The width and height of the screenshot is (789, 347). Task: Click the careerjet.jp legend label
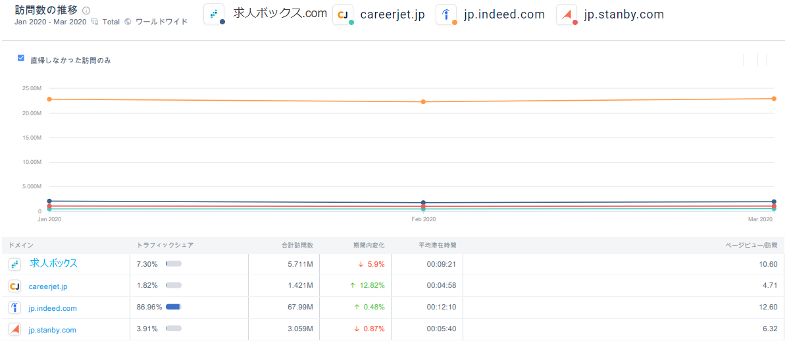coord(392,14)
